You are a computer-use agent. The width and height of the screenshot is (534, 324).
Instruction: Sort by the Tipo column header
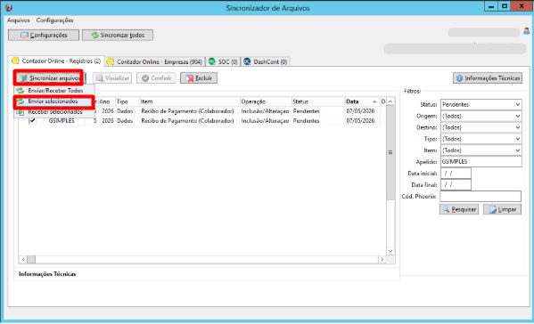(x=127, y=101)
